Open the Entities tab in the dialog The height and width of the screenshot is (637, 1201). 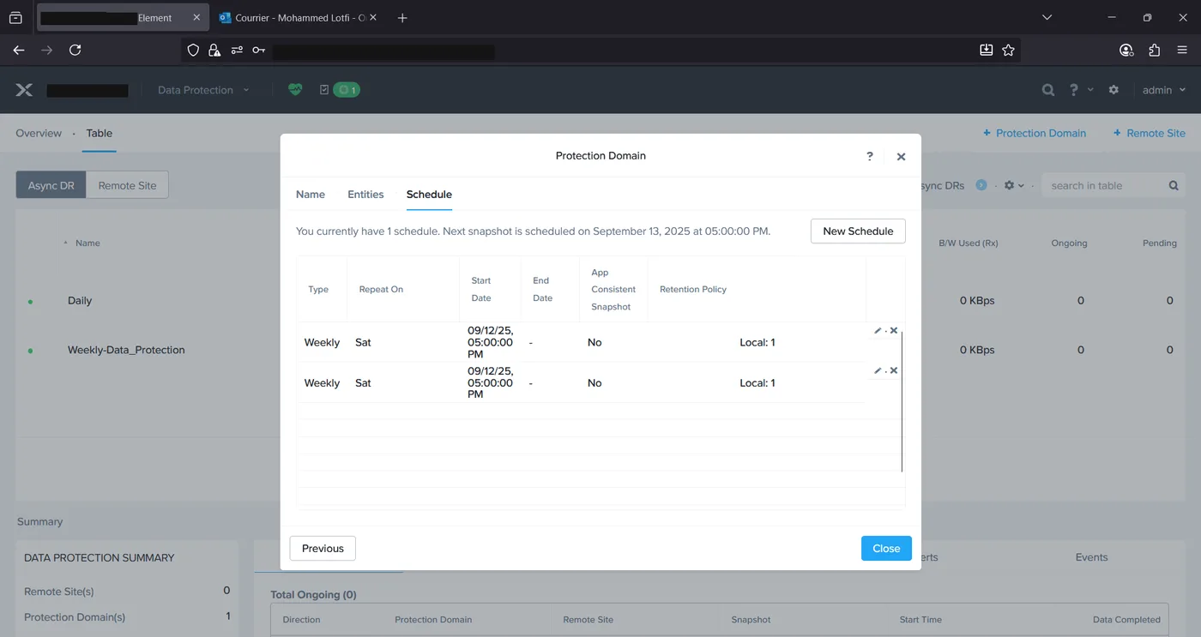coord(365,195)
